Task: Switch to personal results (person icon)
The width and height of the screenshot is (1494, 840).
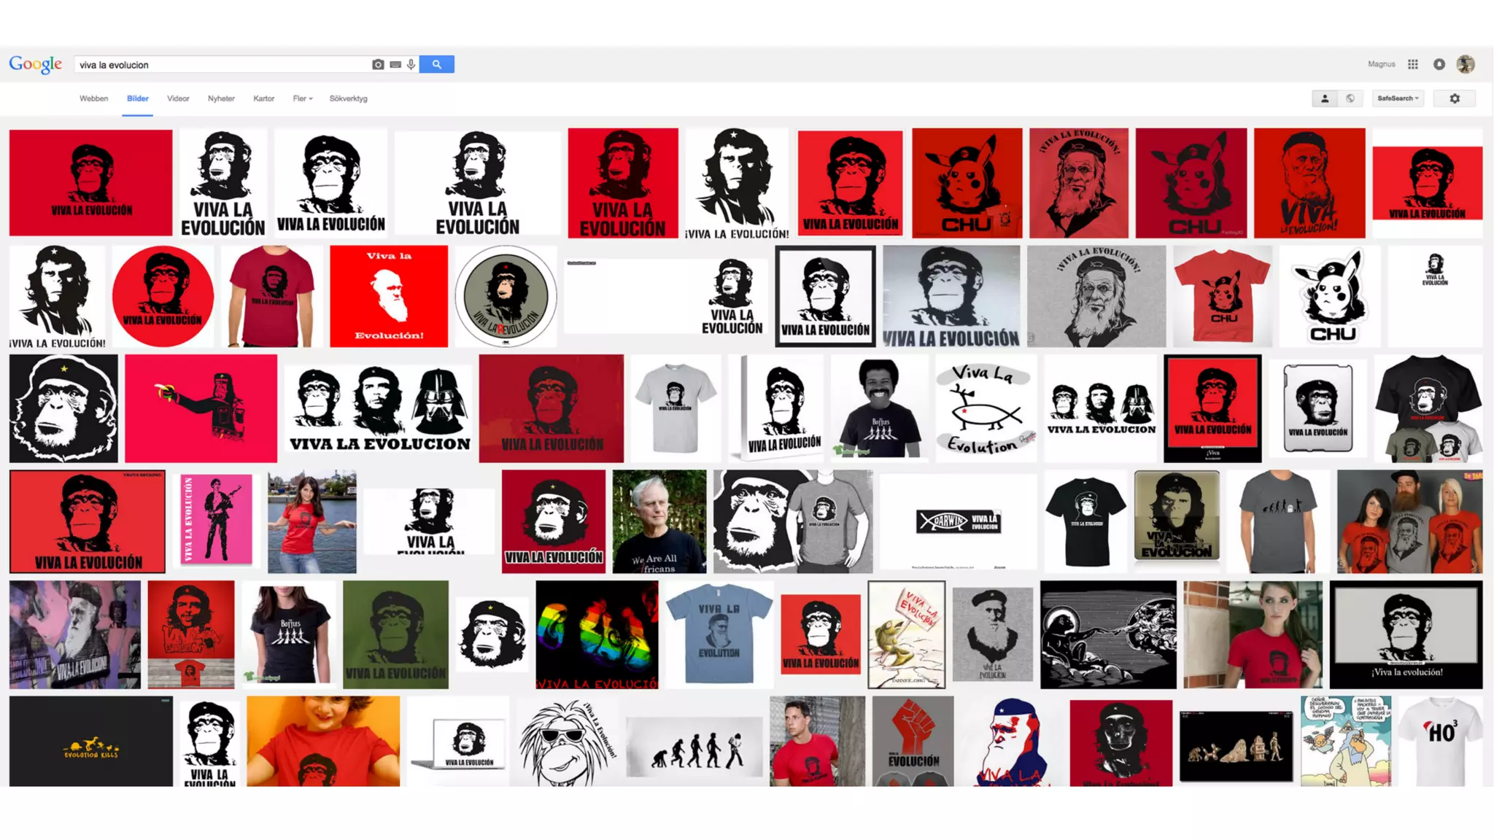Action: [x=1325, y=98]
